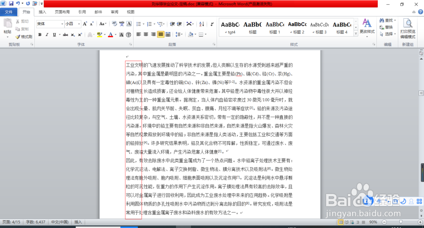Open the bullet list dropdown arrow

tap(144, 24)
